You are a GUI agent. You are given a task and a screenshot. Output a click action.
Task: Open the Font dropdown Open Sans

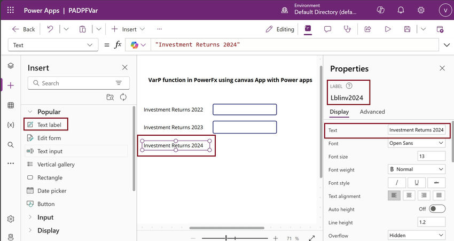pos(417,143)
